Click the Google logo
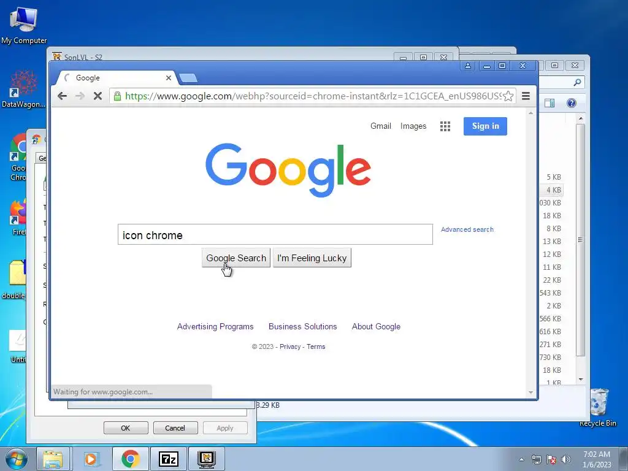Image resolution: width=628 pixels, height=471 pixels. [288, 170]
